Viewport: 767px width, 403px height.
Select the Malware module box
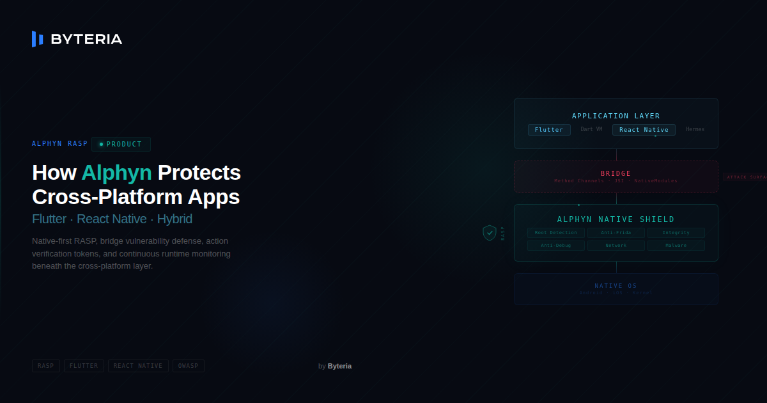click(x=676, y=246)
